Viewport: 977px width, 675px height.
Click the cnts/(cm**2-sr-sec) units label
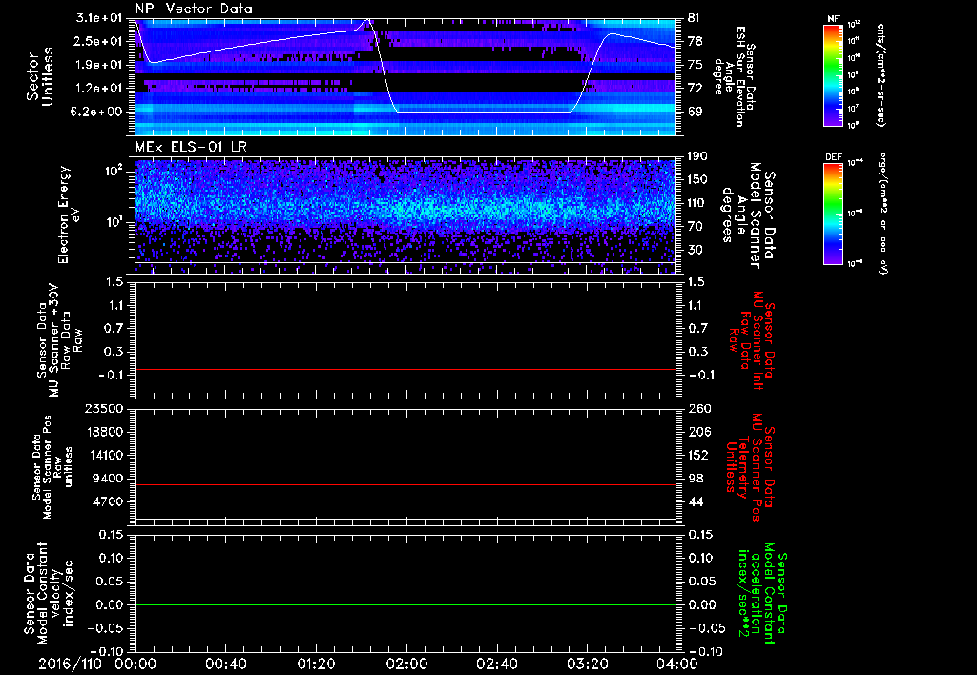881,74
